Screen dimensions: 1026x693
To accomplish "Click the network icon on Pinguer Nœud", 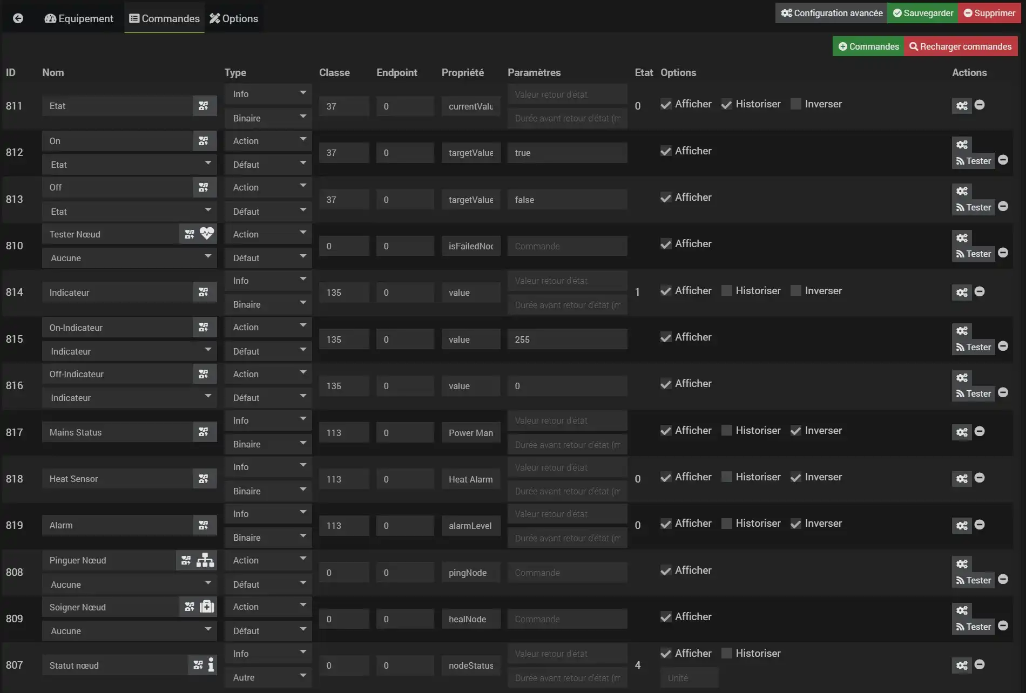I will pyautogui.click(x=205, y=560).
